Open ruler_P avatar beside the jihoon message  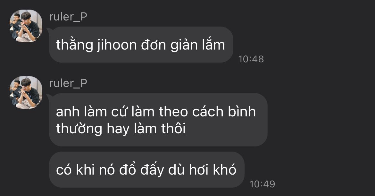coord(26,26)
